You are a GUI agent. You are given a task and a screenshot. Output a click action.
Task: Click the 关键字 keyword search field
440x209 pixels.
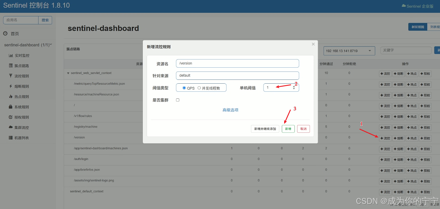[x=406, y=50]
